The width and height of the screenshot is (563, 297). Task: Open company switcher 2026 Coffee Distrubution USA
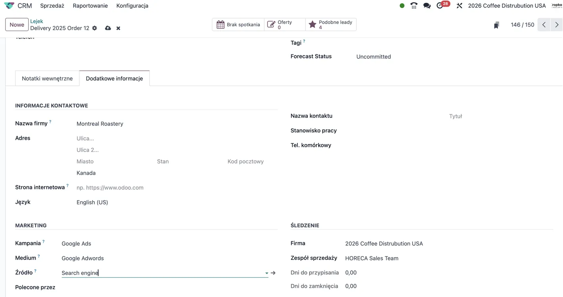[x=507, y=6]
